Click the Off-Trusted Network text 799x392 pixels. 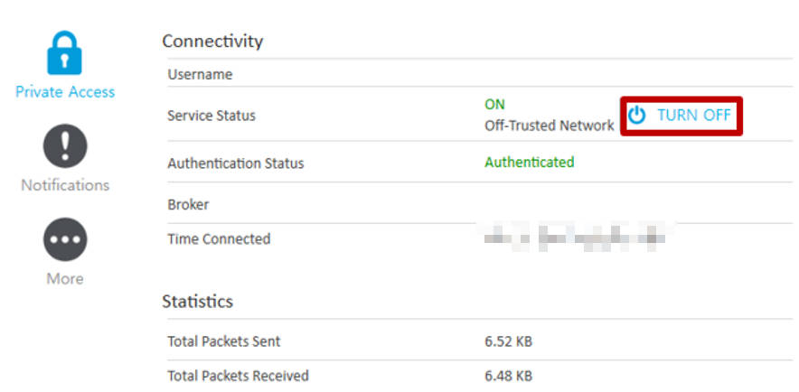tap(549, 126)
